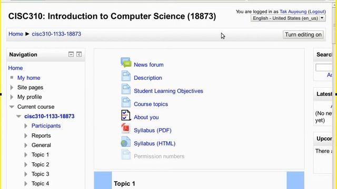Open Participants in navigation tree
The height and width of the screenshot is (189, 337).
click(46, 126)
